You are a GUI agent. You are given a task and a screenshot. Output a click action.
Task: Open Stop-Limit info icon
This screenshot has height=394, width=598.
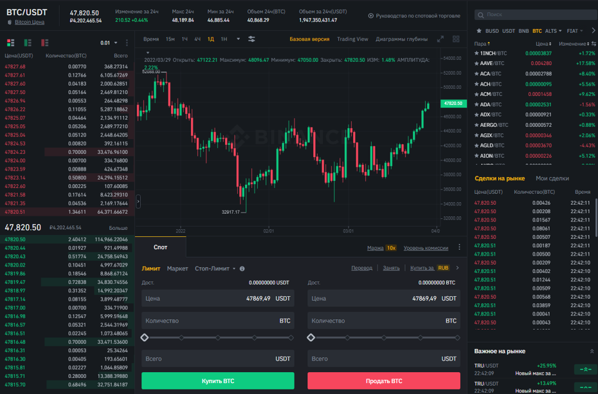[x=242, y=268]
